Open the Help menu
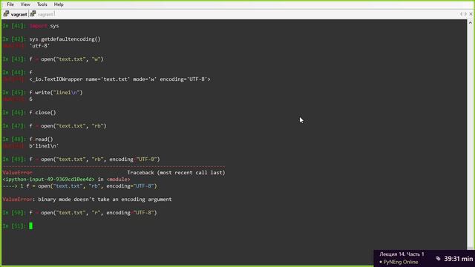 (x=59, y=4)
